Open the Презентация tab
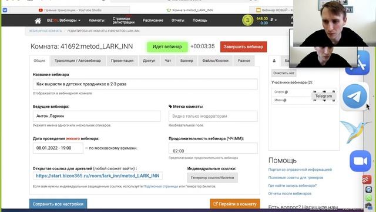This screenshot has height=212, width=376. [x=122, y=61]
